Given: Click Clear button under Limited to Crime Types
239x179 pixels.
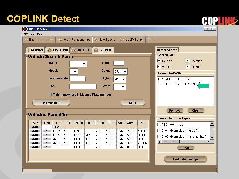Looking at the screenshot, I should tap(186, 148).
